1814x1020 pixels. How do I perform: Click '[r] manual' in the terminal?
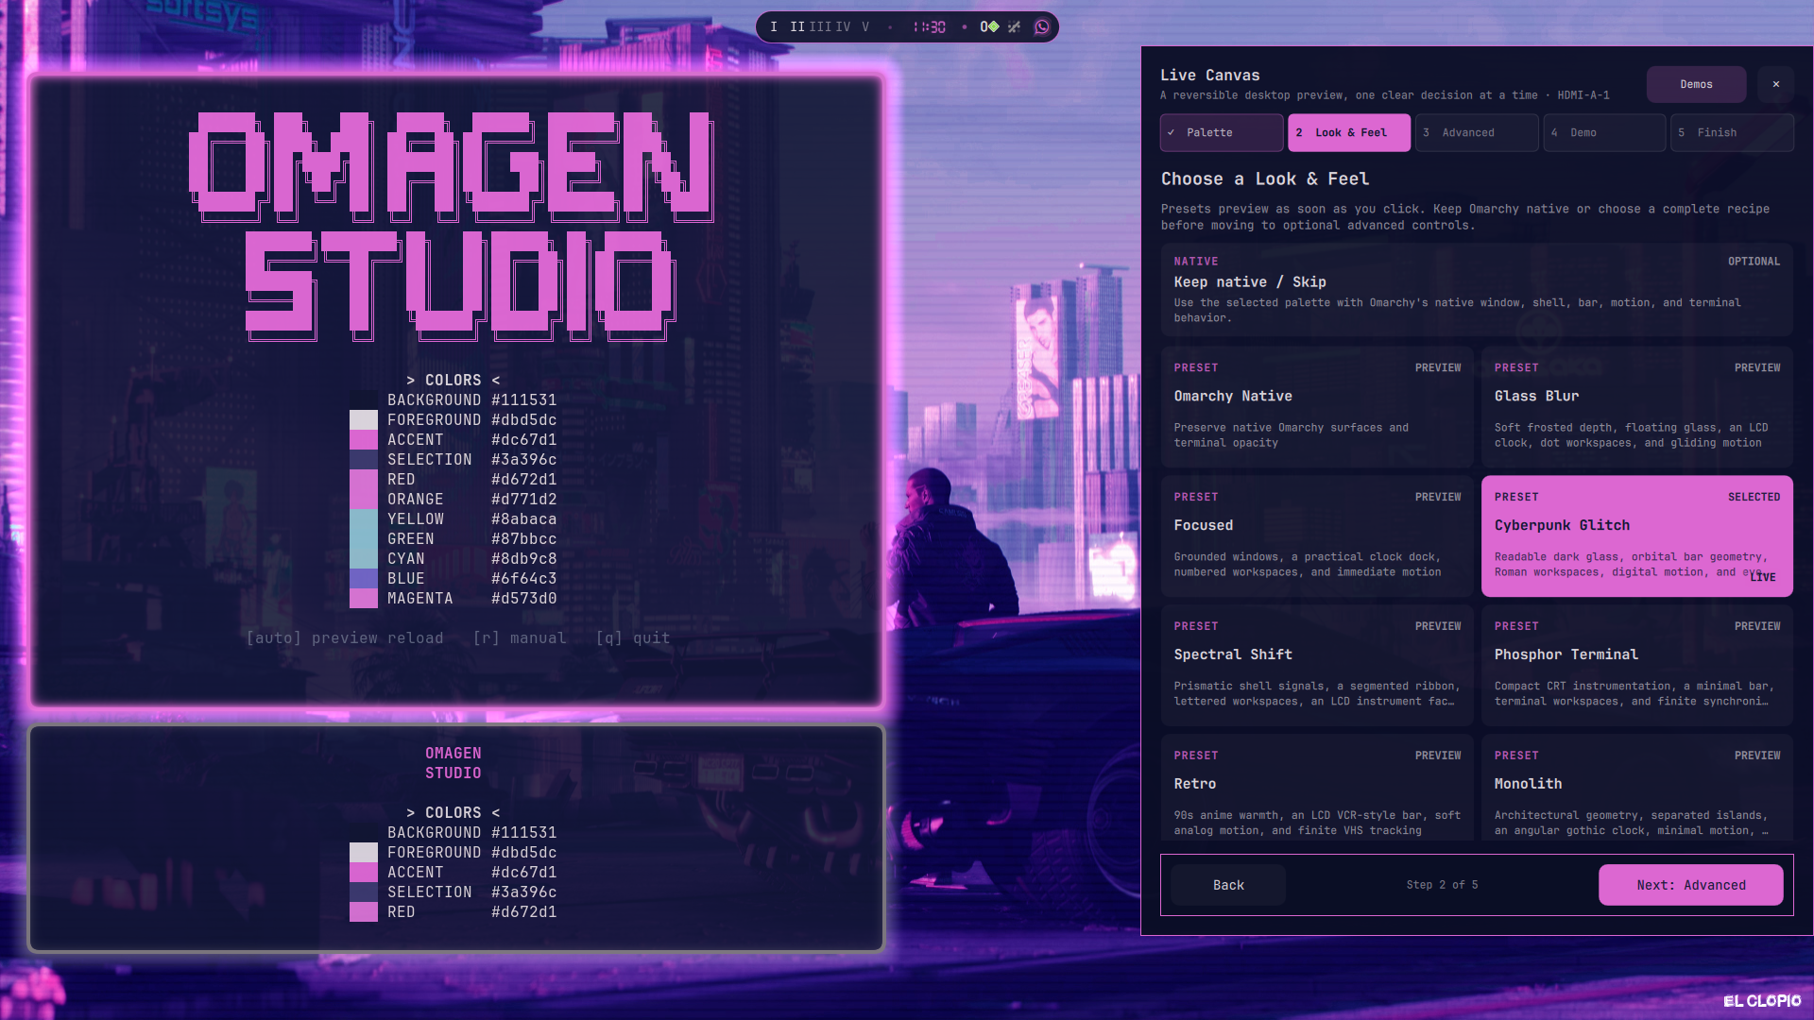[520, 638]
